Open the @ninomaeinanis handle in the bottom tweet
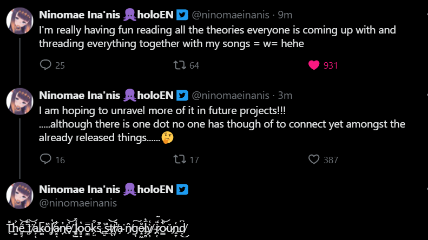Image resolution: width=428 pixels, height=240 pixels. tap(78, 203)
